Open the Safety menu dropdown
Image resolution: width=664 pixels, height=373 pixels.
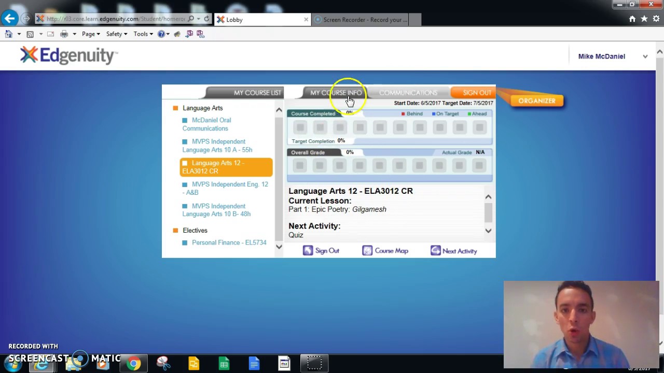117,34
